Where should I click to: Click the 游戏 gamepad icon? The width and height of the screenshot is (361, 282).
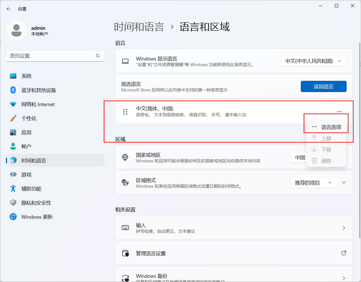point(13,174)
